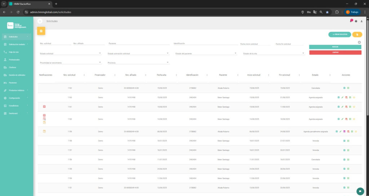Open the notifications bell in the top bar
The image size is (369, 196).
coord(351,21)
